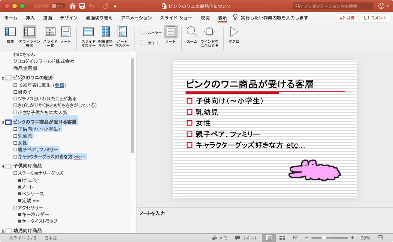393x242 pixels.
Task: Open the Quick Access Toolbar customize dropdown
Action: click(115, 6)
